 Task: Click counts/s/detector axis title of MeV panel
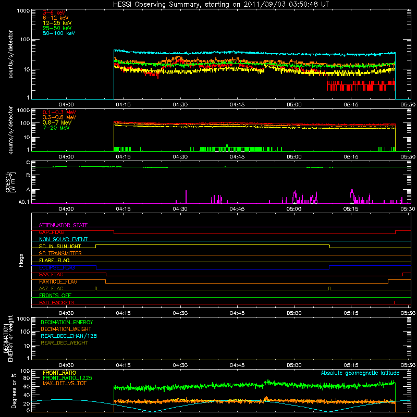point(10,130)
